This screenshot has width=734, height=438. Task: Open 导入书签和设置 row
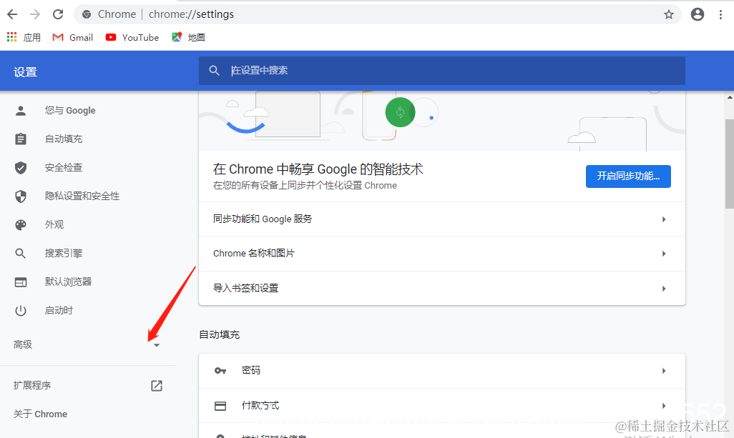(442, 289)
